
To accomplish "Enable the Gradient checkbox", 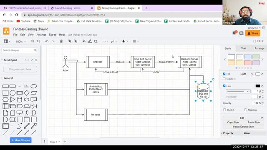I will (x=224, y=79).
